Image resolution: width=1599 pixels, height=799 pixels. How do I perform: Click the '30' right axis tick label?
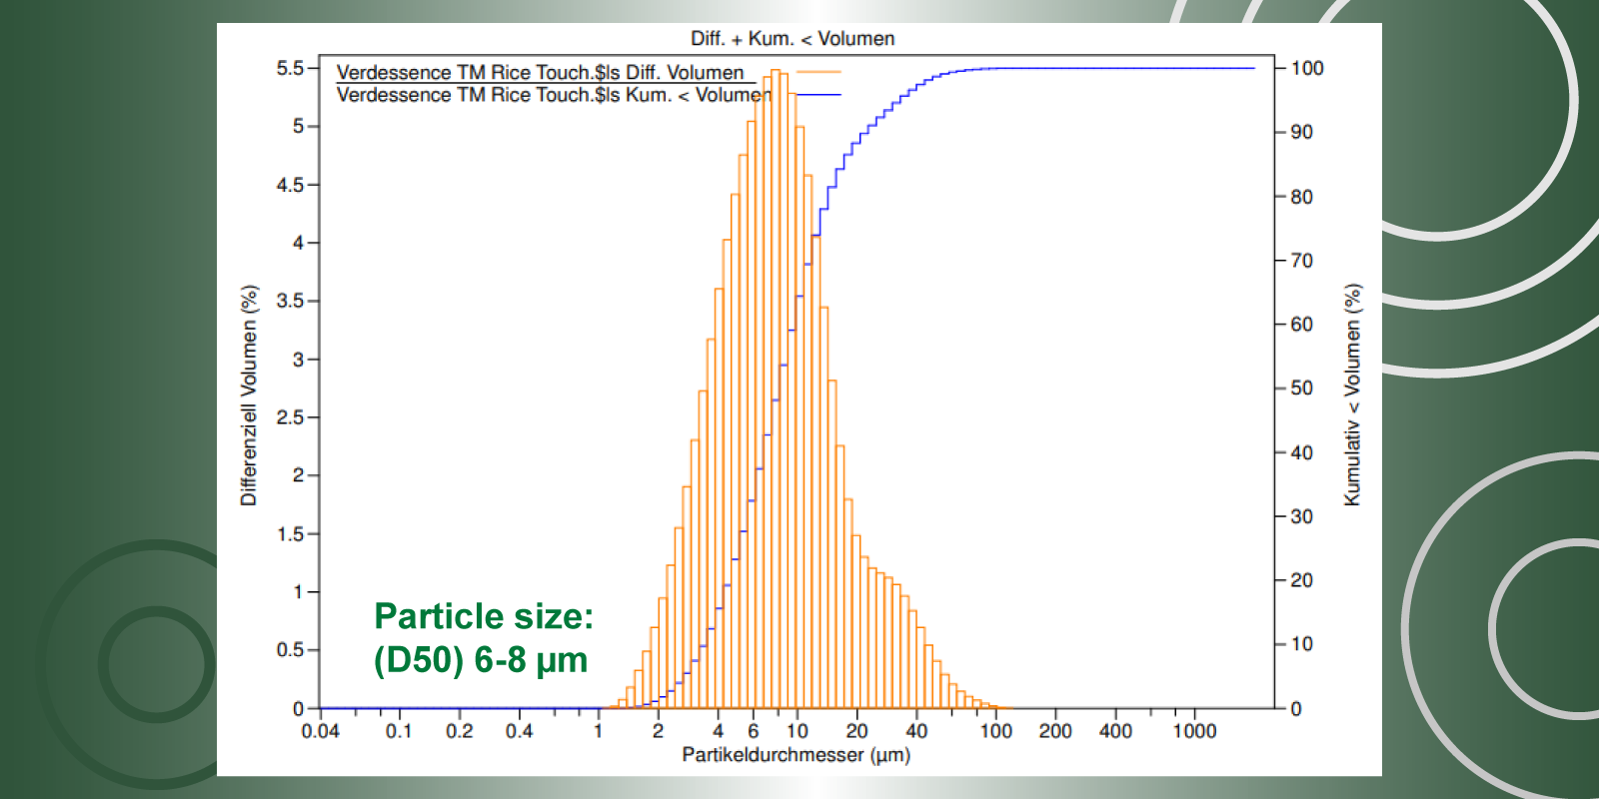1301,516
